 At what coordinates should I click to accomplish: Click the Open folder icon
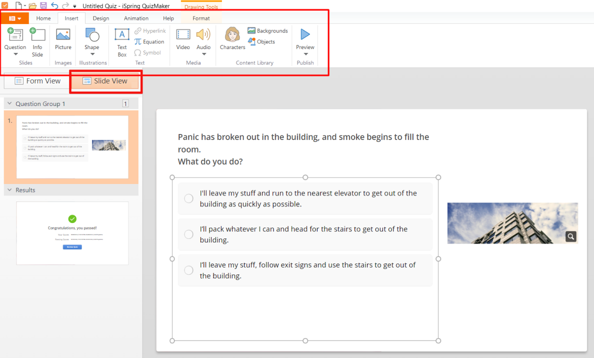click(32, 5)
